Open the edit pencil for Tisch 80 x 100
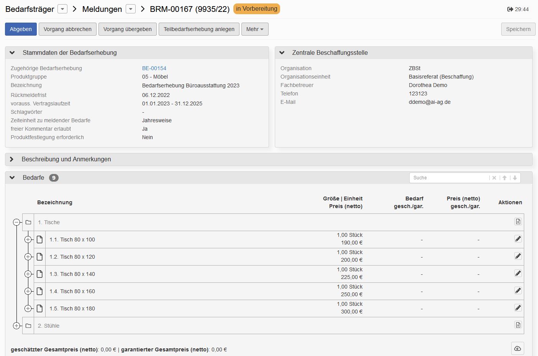Viewport: 538px width, 356px height. [518, 239]
